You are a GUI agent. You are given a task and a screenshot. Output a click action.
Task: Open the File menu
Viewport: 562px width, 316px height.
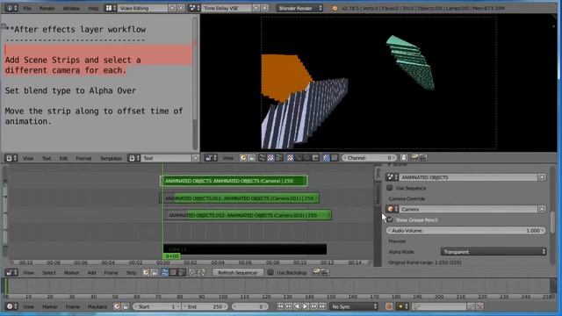[27, 8]
